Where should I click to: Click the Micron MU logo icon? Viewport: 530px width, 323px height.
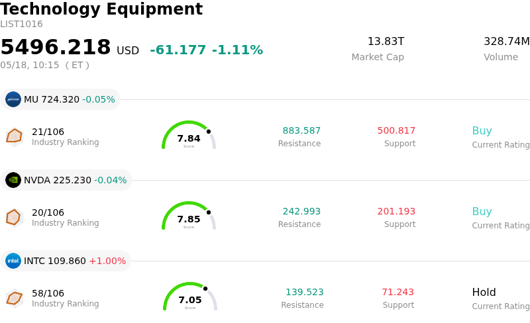13,99
